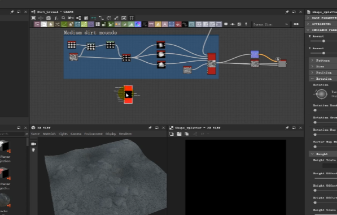337x215 pixels.
Task: Add a Uniform Color node using red bucket icon
Action: click(x=178, y=24)
